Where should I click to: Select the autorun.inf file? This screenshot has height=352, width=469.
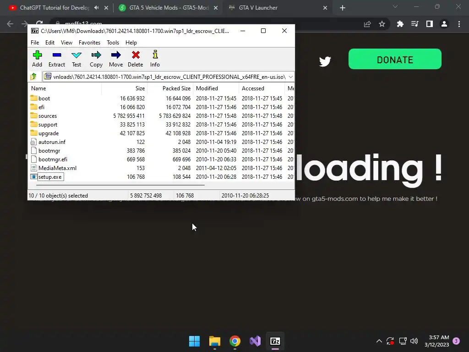(x=52, y=142)
